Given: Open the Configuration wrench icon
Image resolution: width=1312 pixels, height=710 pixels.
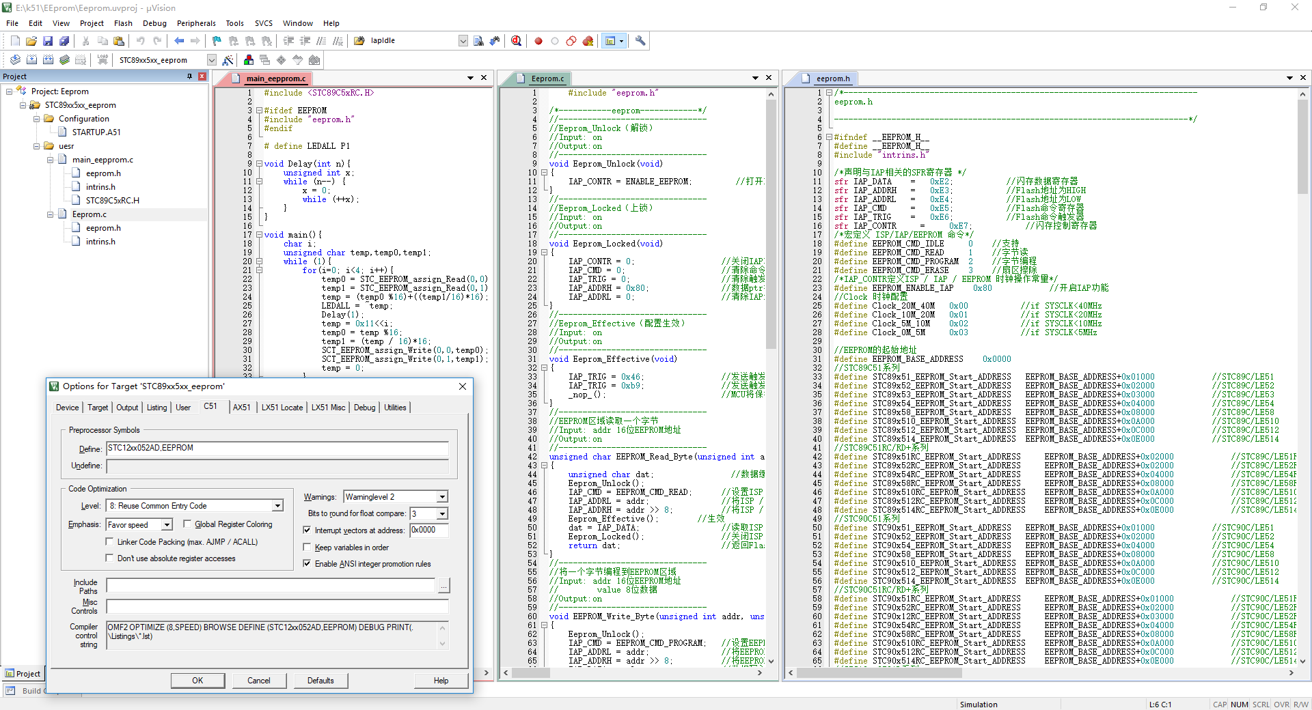Looking at the screenshot, I should pyautogui.click(x=640, y=41).
